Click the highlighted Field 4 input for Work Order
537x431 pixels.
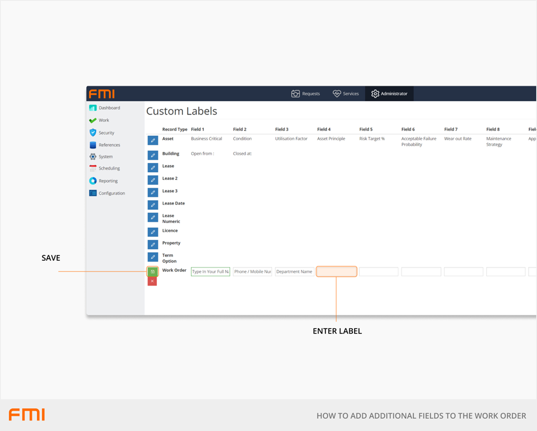coord(337,271)
